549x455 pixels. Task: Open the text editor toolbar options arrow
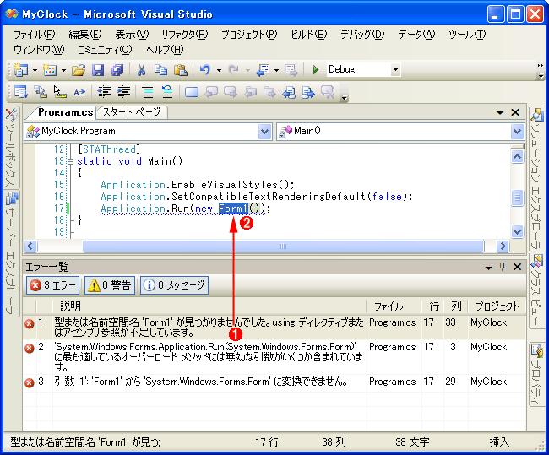(345, 98)
